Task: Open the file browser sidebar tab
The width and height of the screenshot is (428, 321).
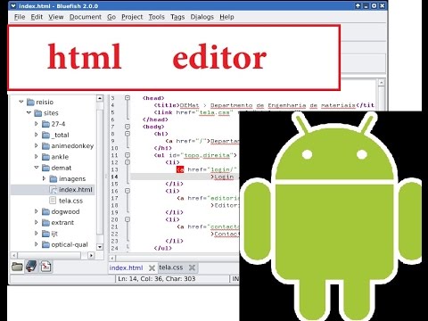Action: pos(17,267)
